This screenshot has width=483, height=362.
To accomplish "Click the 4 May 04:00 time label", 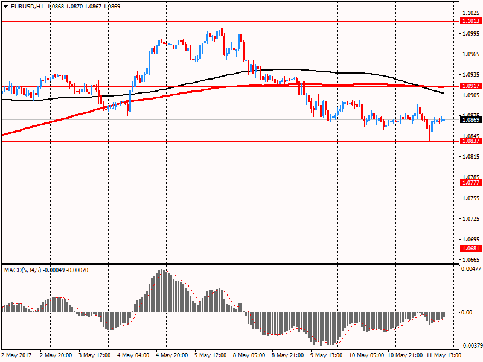I will [x=133, y=355].
